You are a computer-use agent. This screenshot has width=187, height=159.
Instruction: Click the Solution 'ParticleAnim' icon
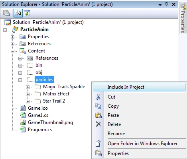coord(8,22)
